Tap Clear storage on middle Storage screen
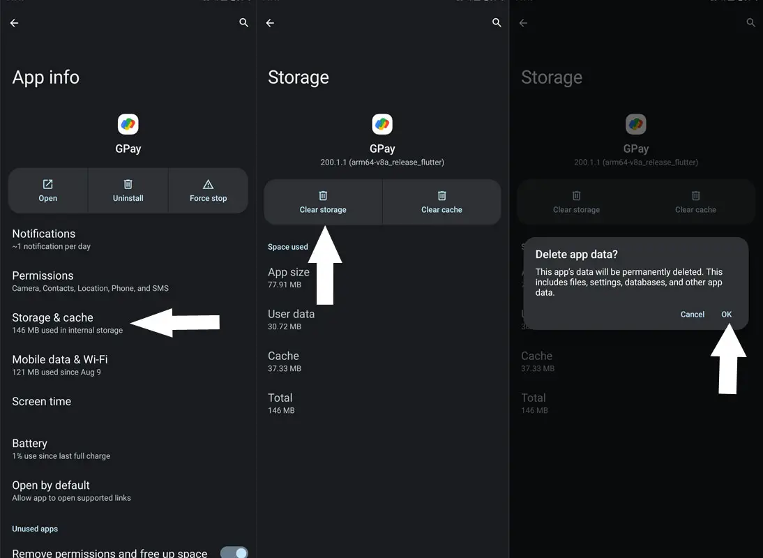 click(323, 202)
